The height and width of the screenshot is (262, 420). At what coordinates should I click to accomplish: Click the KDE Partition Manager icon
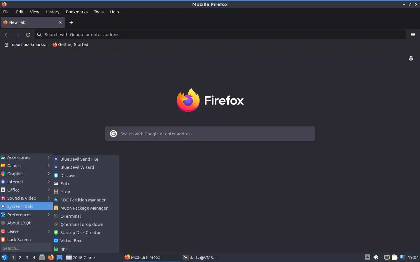pos(56,200)
